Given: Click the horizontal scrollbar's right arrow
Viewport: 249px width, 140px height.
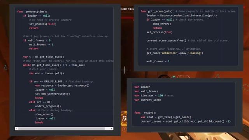Looking at the screenshot, I should pos(112,129).
